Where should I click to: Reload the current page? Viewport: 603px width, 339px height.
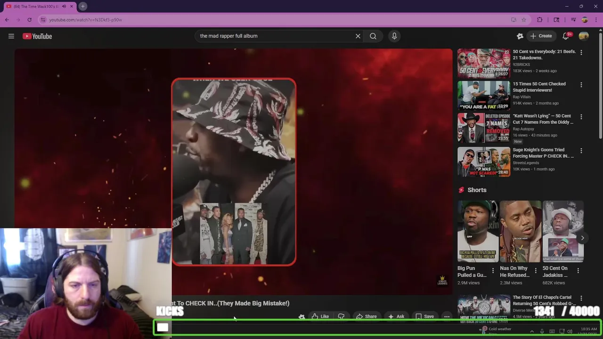(29, 20)
